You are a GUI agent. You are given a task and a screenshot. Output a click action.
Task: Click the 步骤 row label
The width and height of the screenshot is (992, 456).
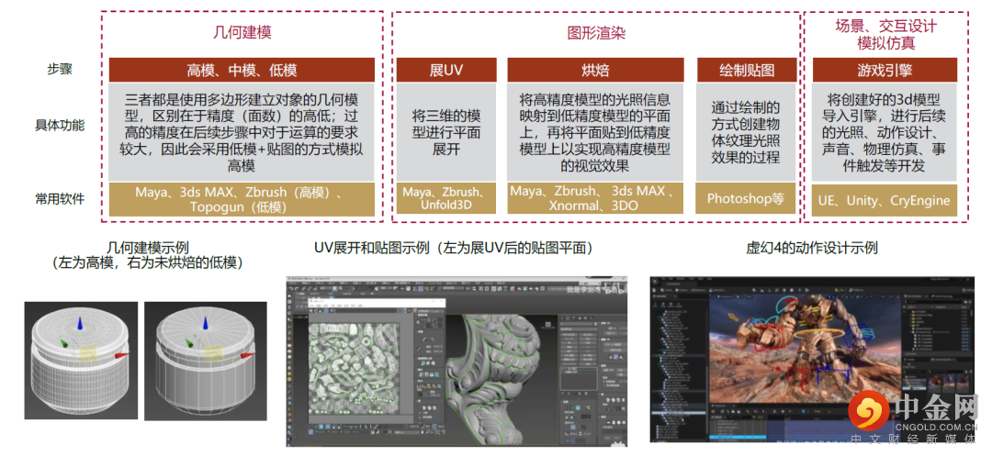tap(60, 70)
